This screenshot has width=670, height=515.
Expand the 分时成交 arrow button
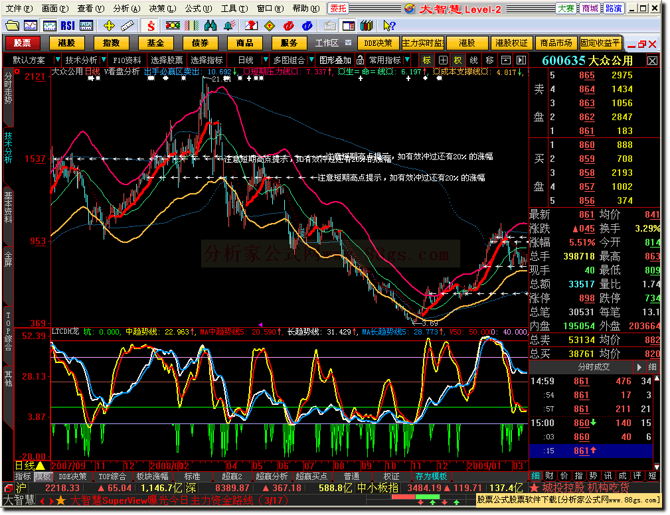639,367
